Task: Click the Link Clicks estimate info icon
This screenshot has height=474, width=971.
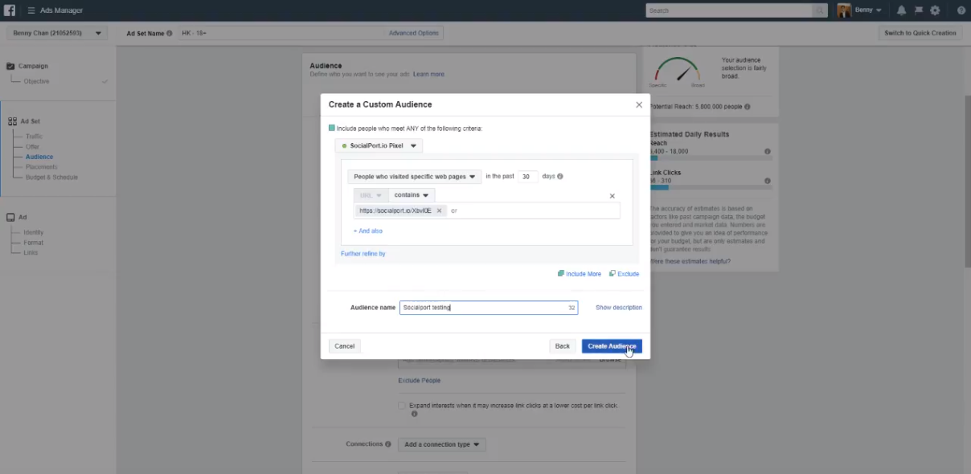Action: [767, 180]
